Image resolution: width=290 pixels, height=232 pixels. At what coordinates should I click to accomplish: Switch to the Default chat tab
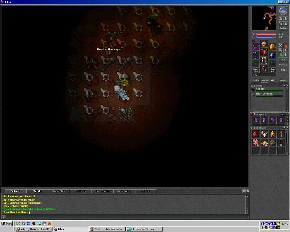pyautogui.click(x=15, y=191)
